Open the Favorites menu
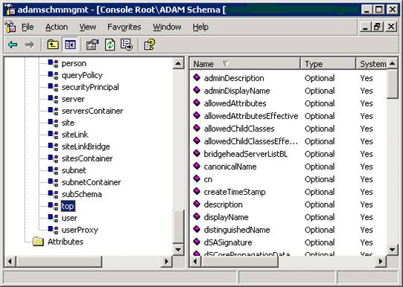 [x=124, y=27]
